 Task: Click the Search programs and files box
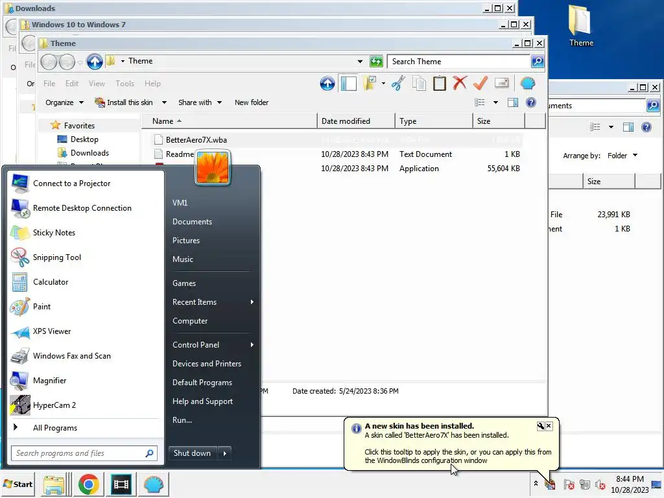(x=84, y=453)
